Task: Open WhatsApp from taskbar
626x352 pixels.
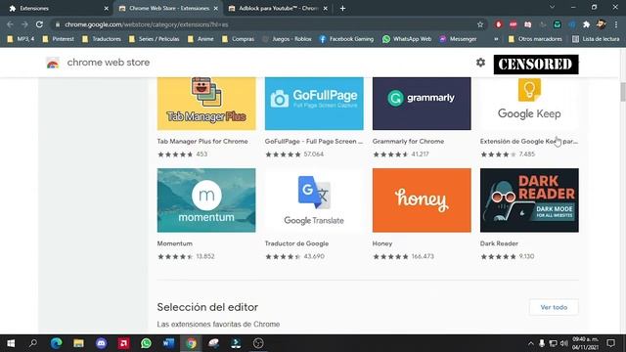Action: click(x=146, y=343)
